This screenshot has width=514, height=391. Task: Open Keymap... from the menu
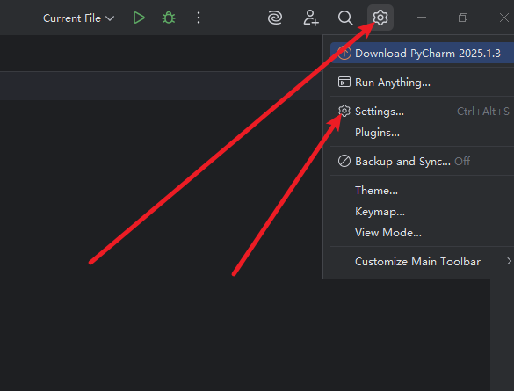(x=423, y=212)
